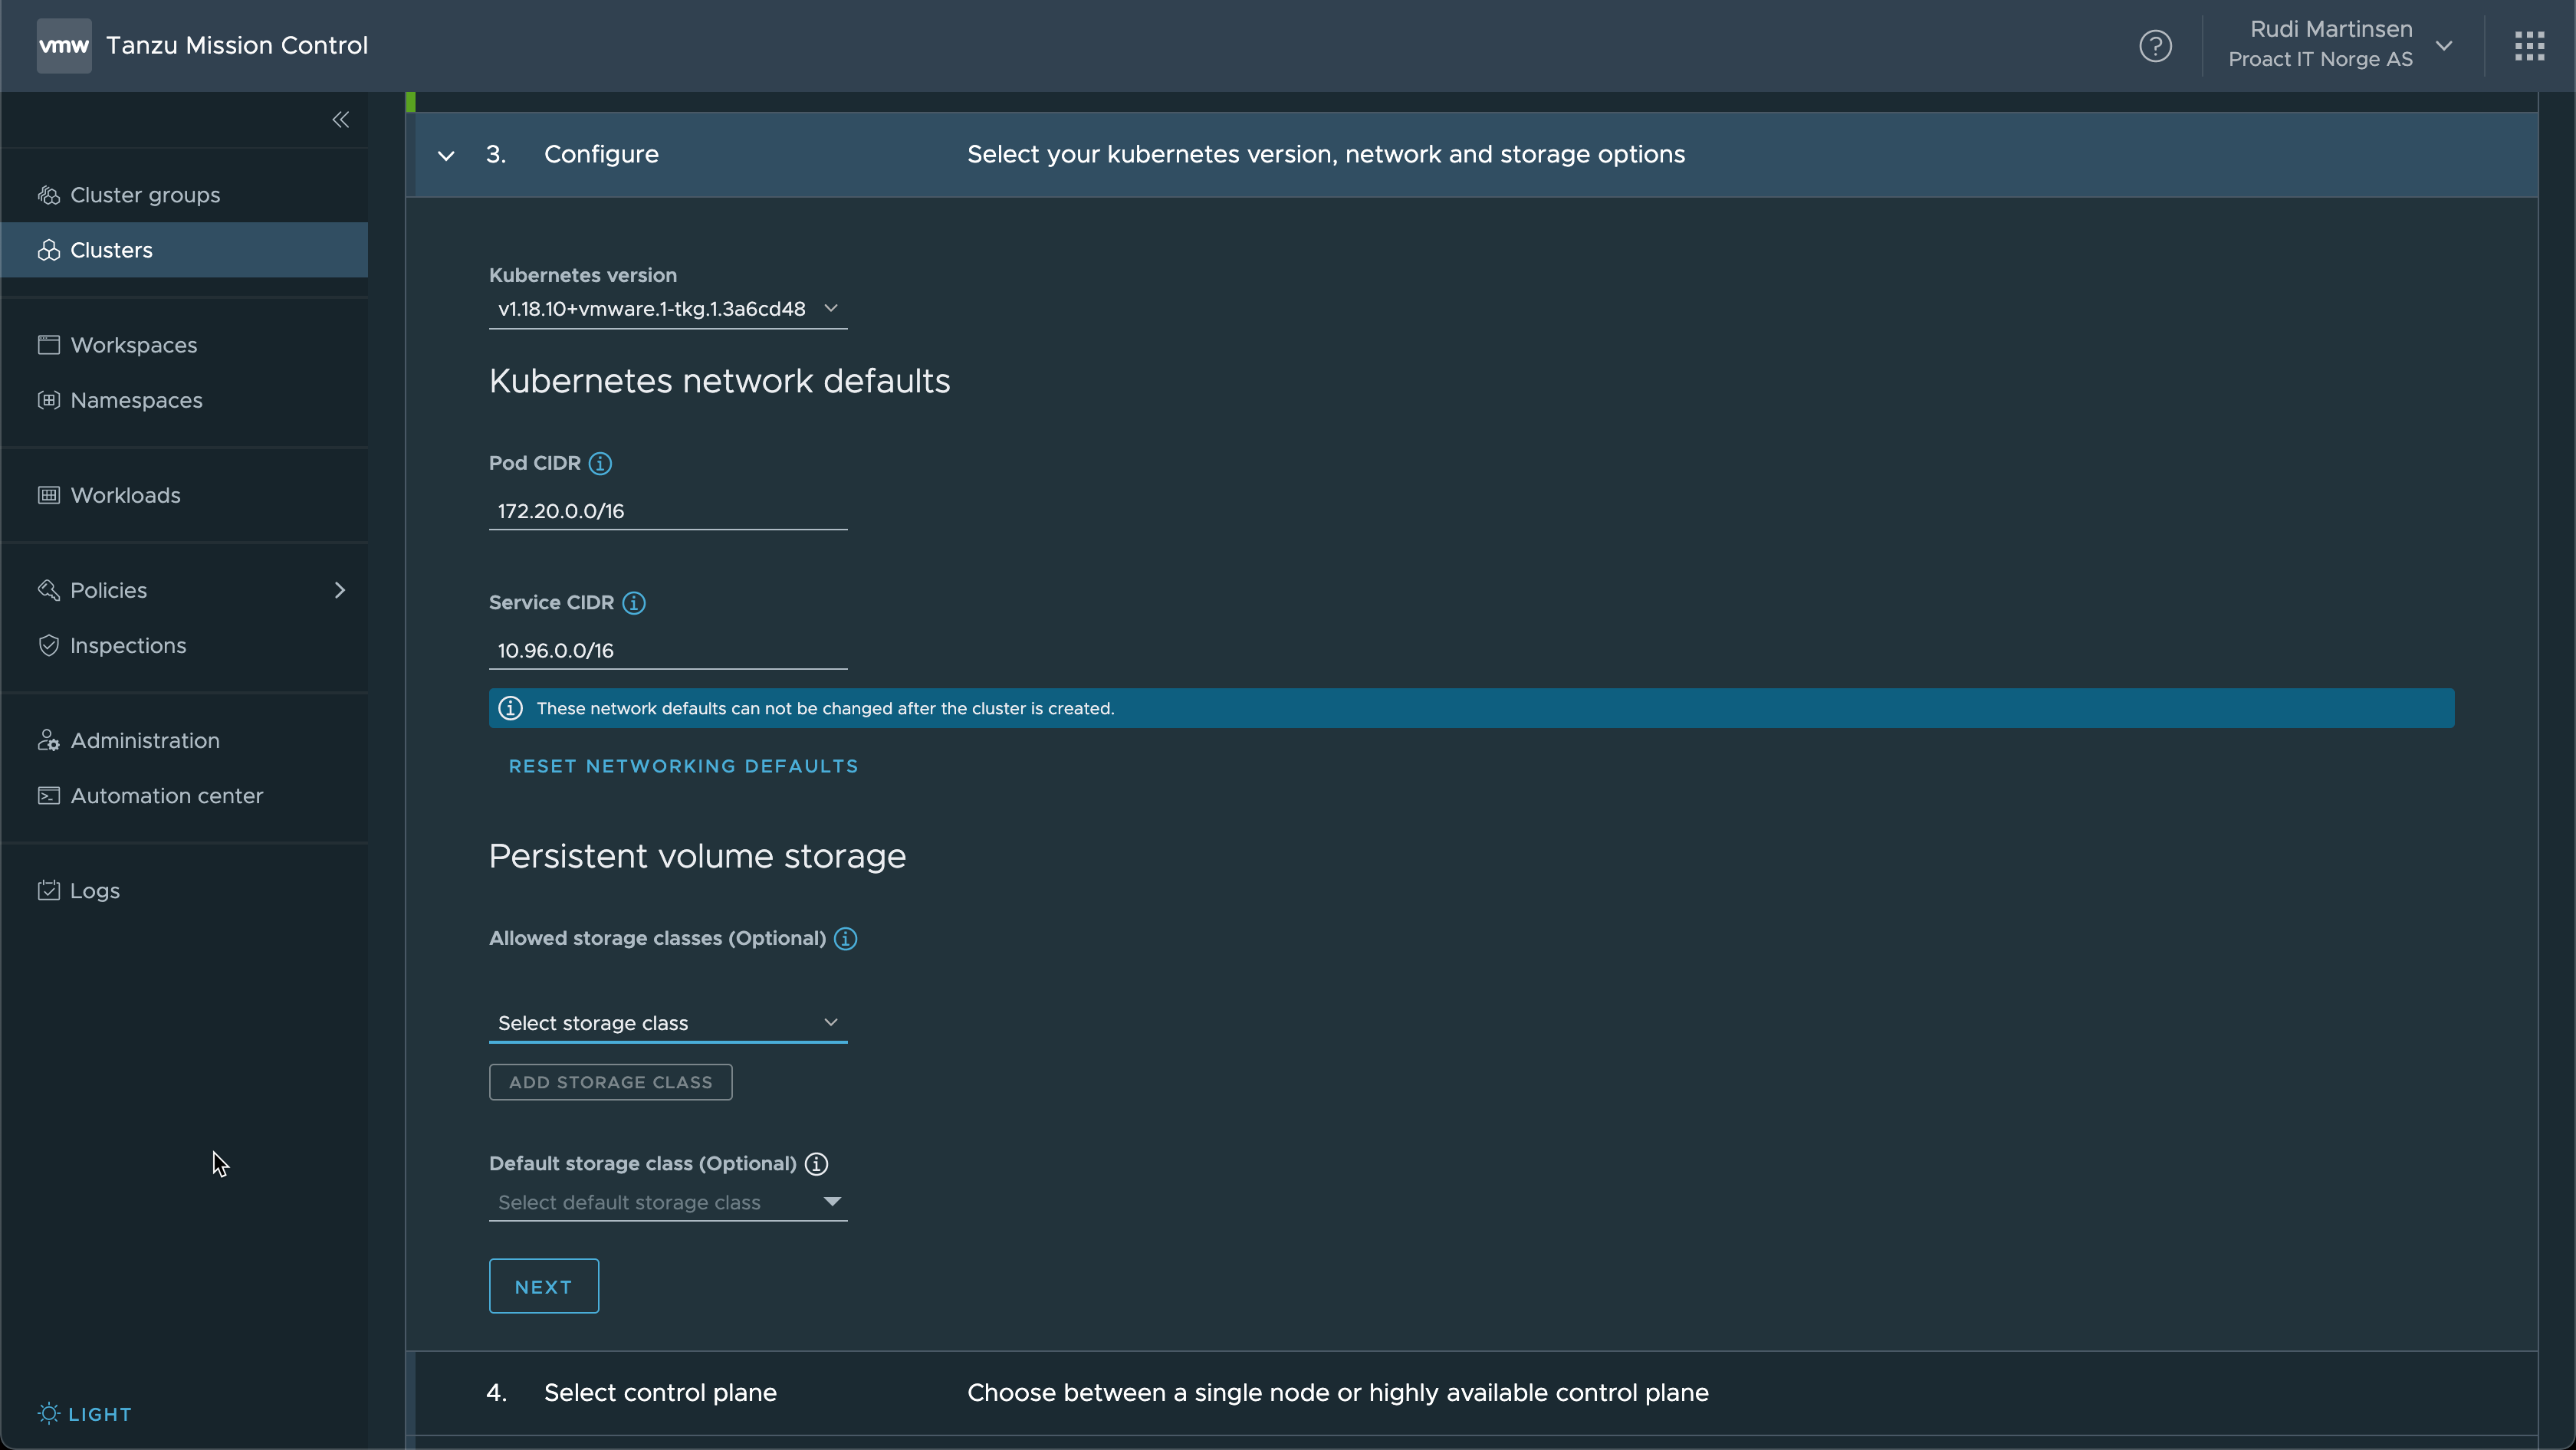Click the 'Proact IT Norge AS' organization text

(2320, 59)
